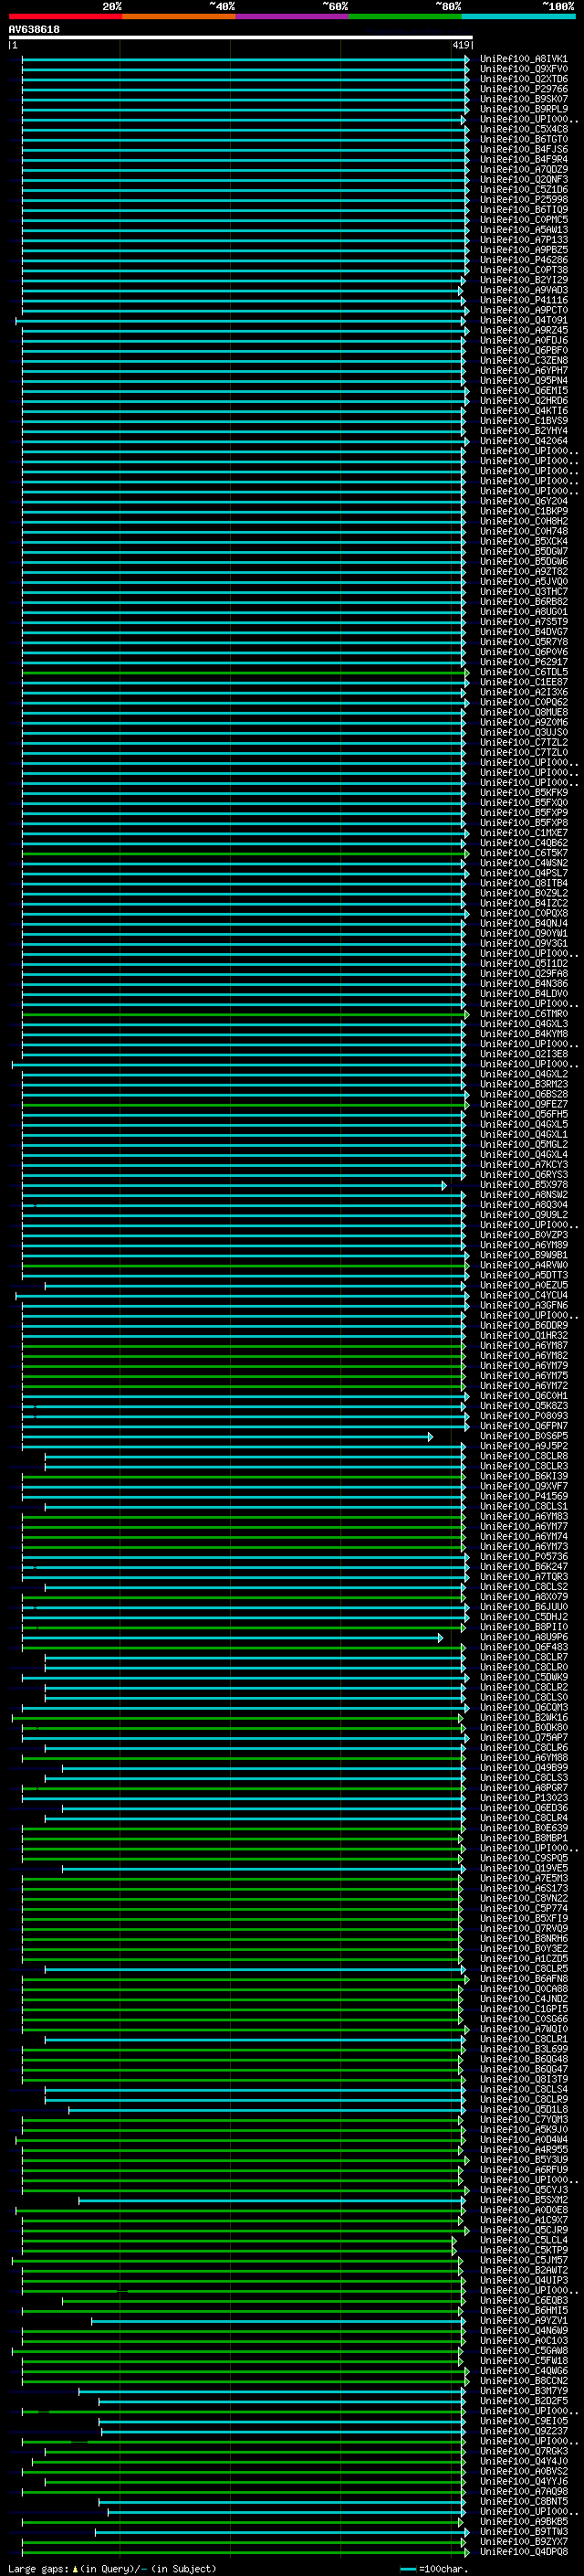This screenshot has height=2576, width=584.
Task: Click the purple ~60% identity legend segment
Action: click(x=291, y=16)
